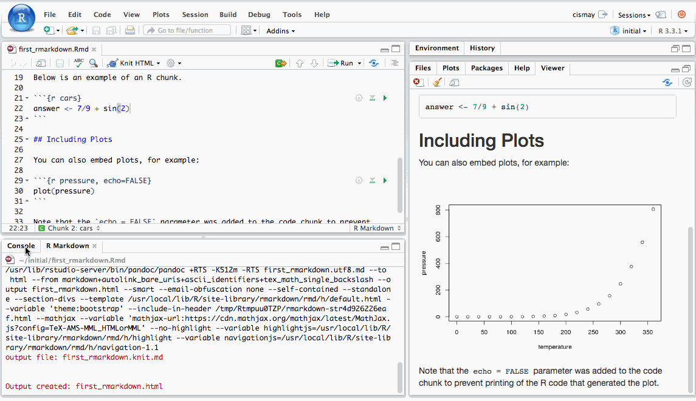Open the Addins dropdown

[x=280, y=31]
